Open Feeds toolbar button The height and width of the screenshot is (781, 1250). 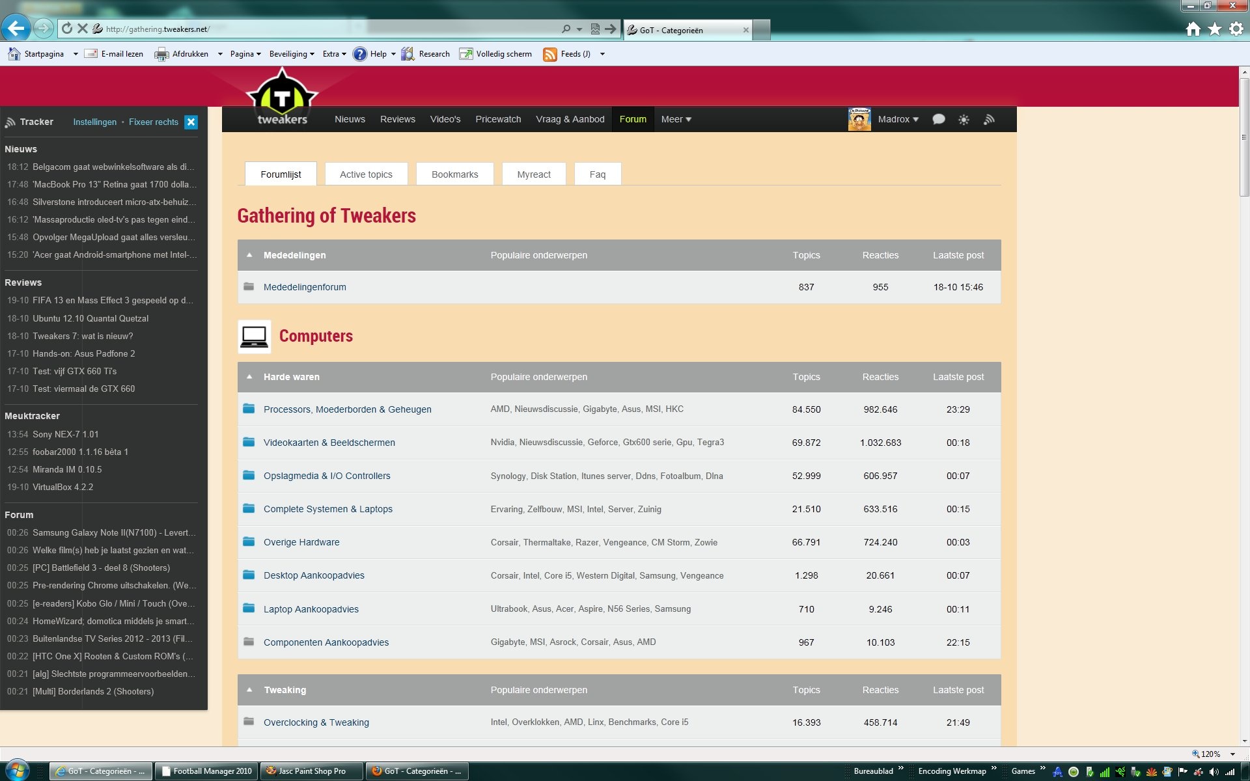(x=568, y=54)
